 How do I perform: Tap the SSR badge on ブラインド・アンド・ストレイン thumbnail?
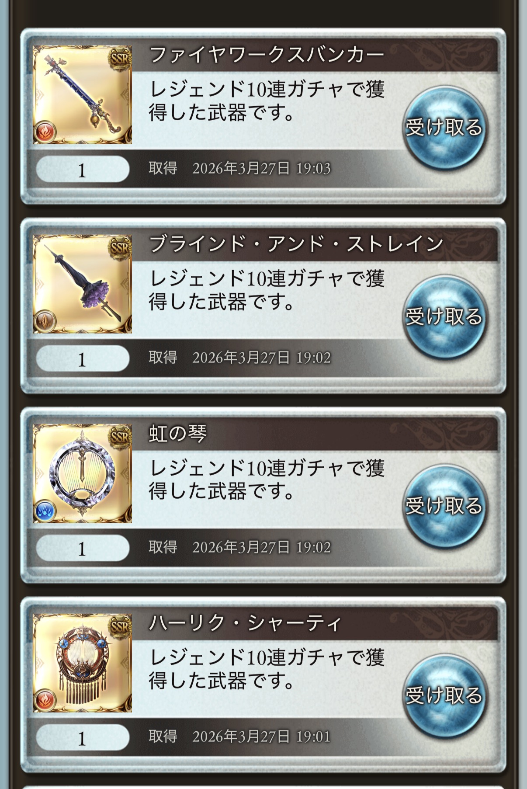pyautogui.click(x=120, y=248)
